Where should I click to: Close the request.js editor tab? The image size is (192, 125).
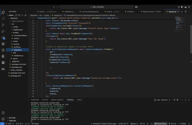coord(178,12)
